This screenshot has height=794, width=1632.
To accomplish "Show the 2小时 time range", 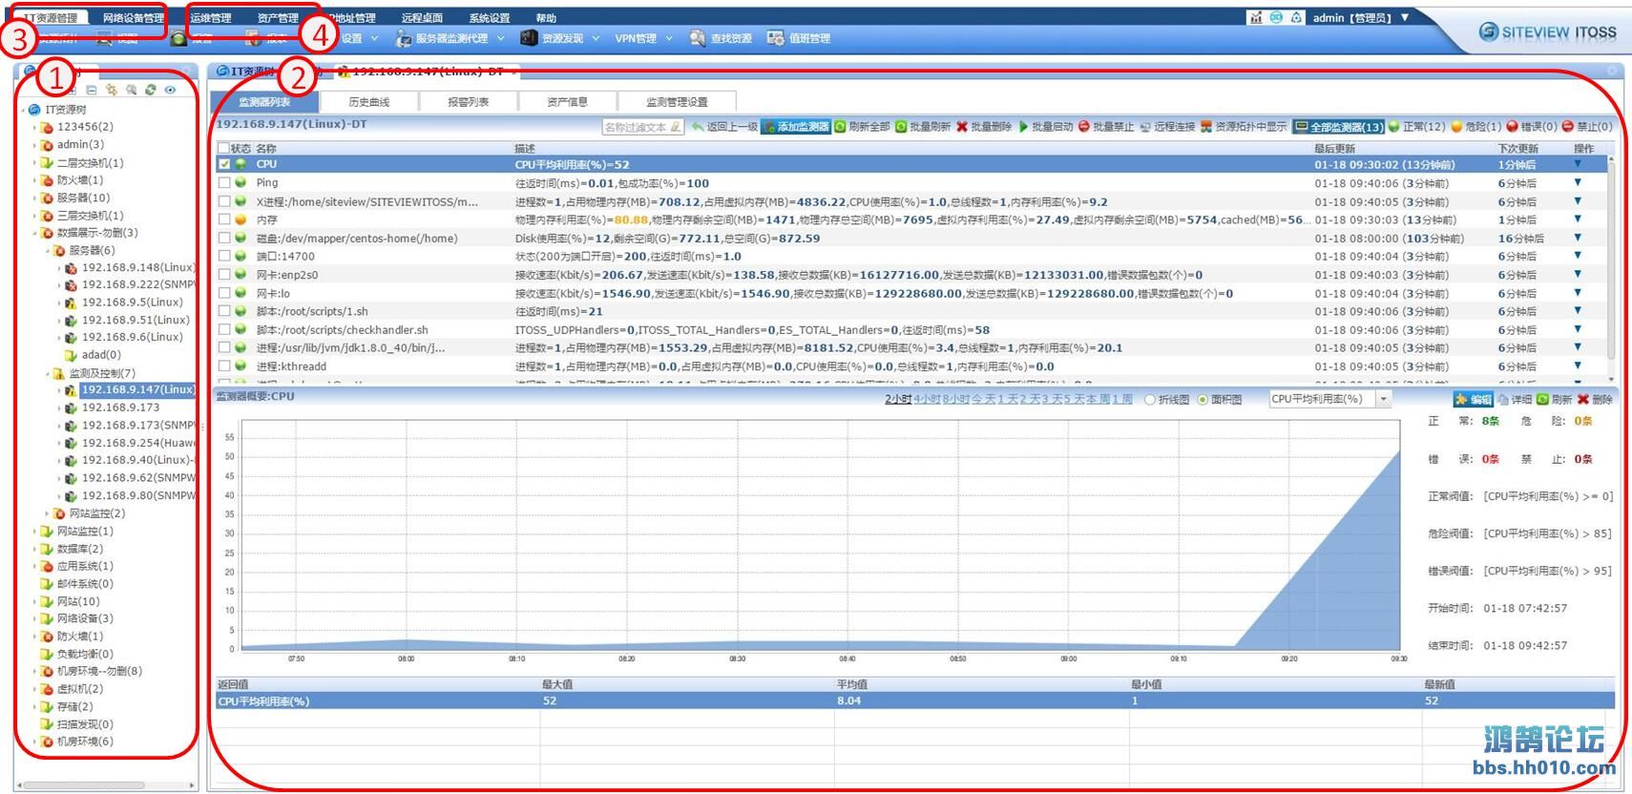I will point(898,399).
